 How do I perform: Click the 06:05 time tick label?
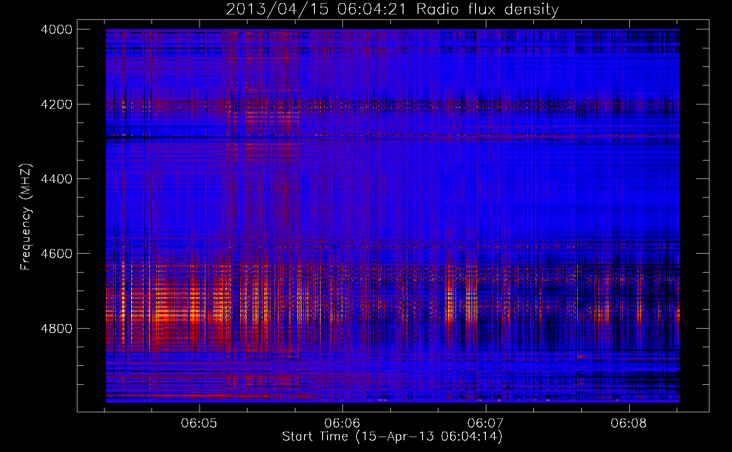pos(199,424)
